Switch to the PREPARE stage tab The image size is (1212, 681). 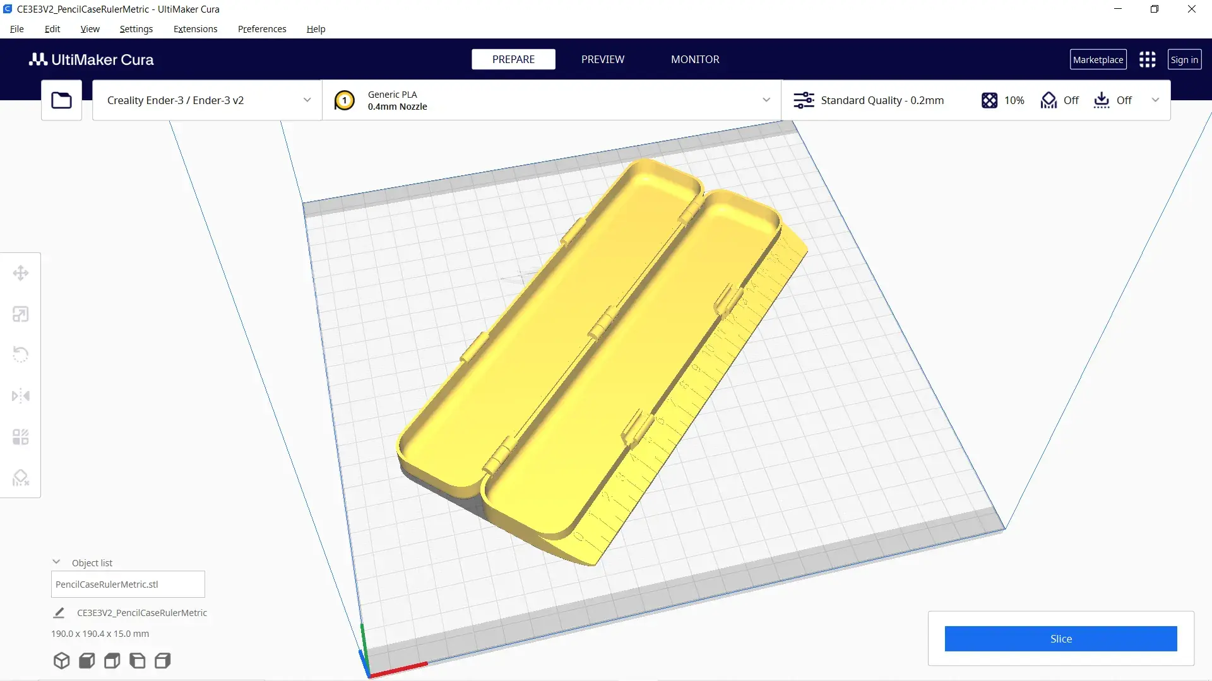click(513, 59)
